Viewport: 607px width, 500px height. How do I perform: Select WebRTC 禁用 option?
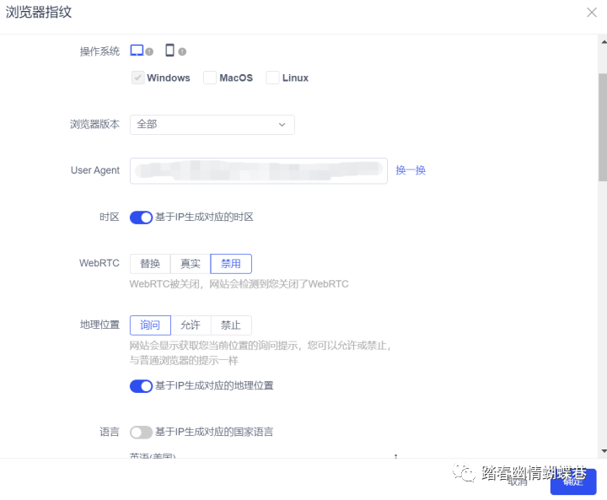[231, 264]
